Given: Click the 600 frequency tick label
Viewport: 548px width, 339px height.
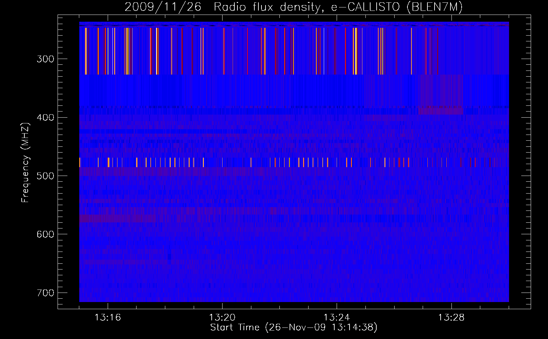Looking at the screenshot, I should (x=45, y=234).
